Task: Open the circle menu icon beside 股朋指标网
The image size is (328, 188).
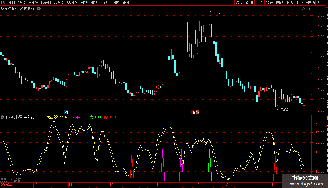Action: [2, 117]
